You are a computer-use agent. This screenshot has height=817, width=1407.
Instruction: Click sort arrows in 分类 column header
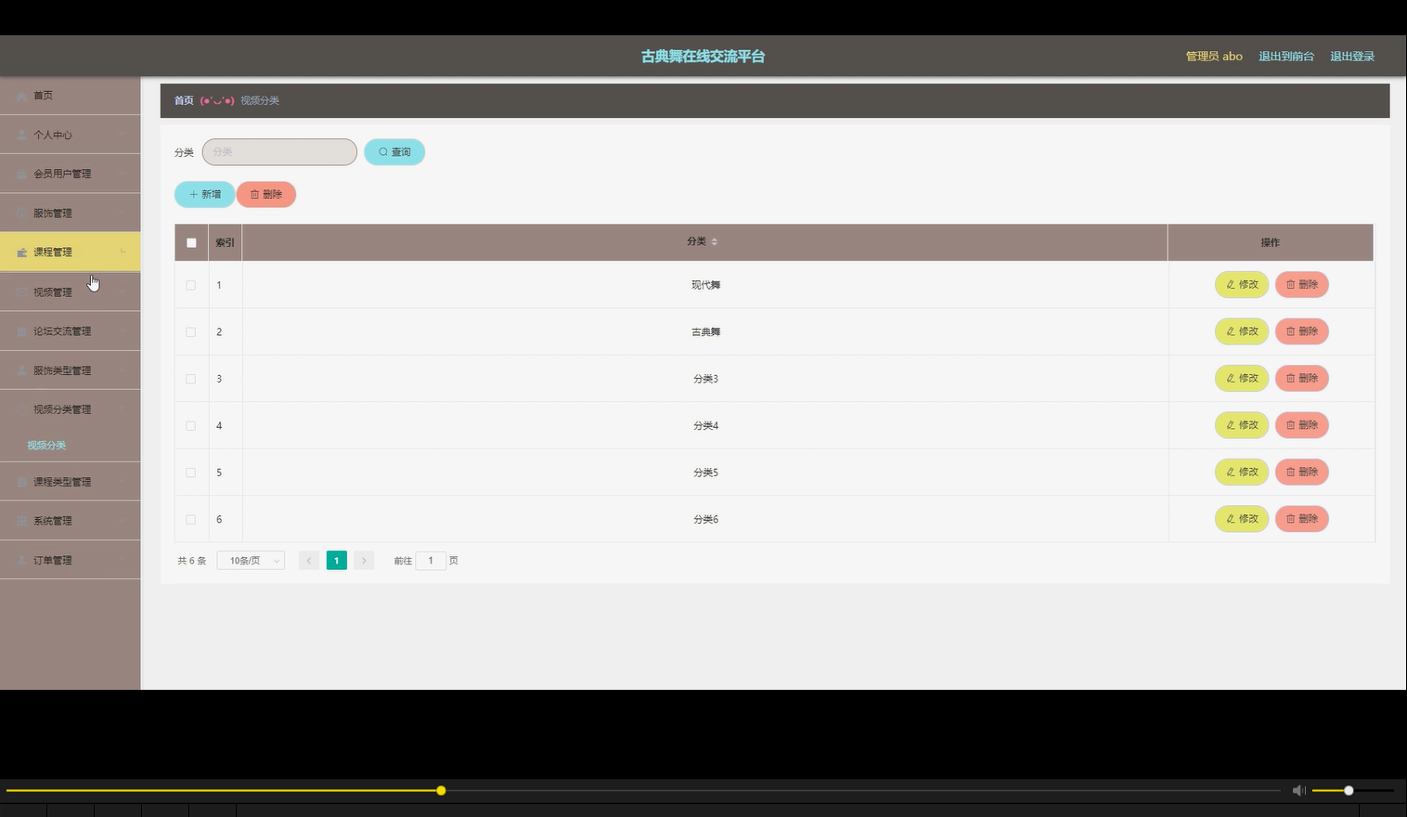pos(714,241)
